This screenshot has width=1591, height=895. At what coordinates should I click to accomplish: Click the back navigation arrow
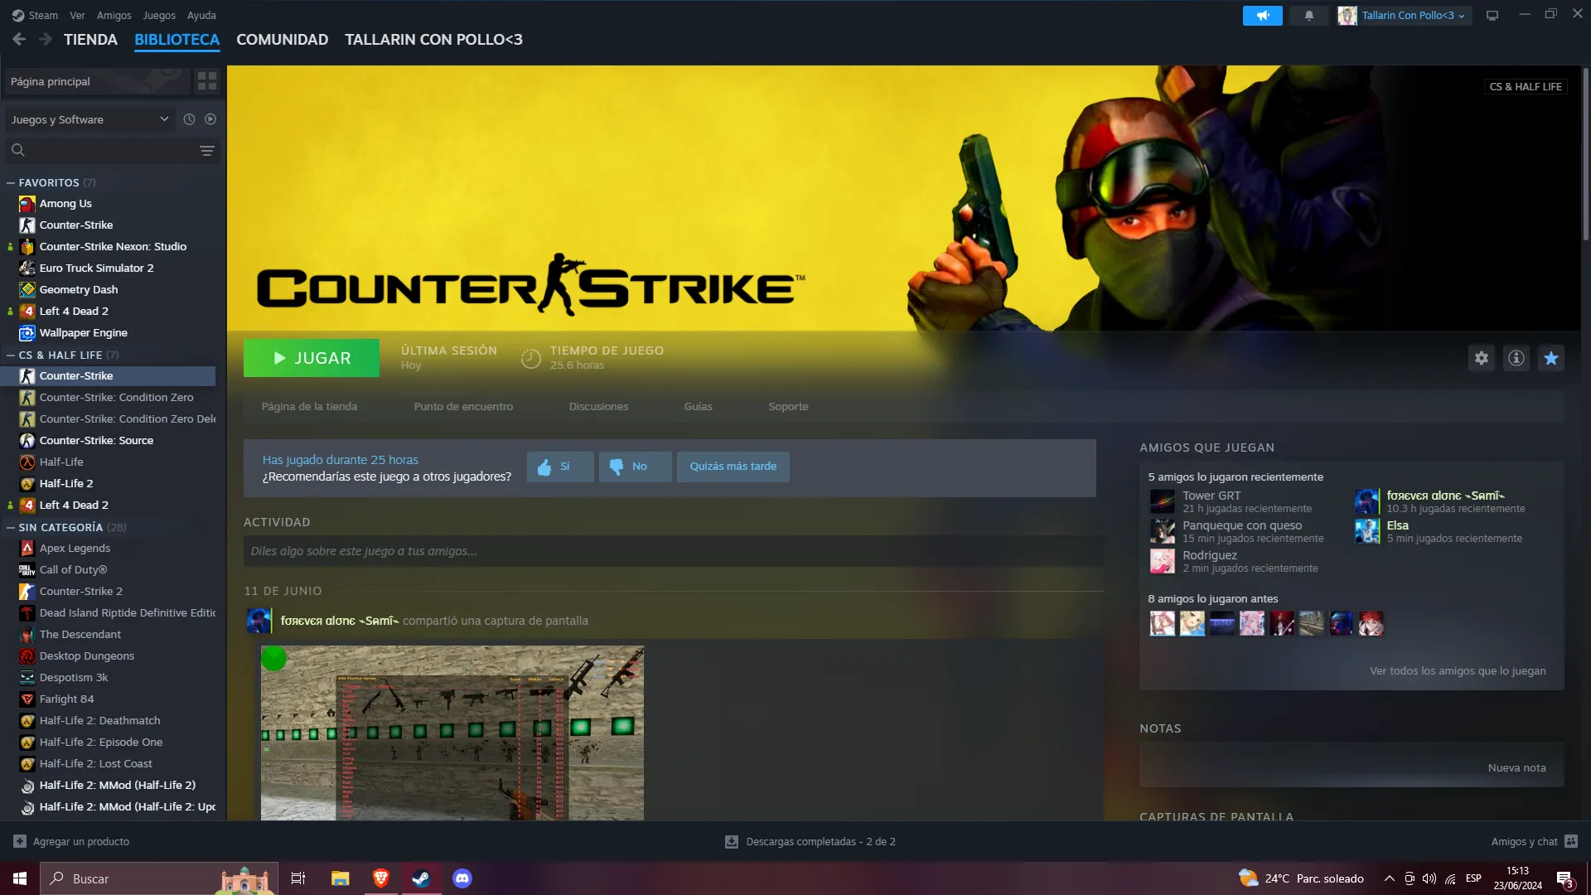click(19, 39)
